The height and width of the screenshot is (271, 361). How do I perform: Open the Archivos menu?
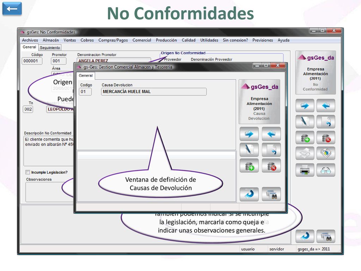pyautogui.click(x=30, y=40)
